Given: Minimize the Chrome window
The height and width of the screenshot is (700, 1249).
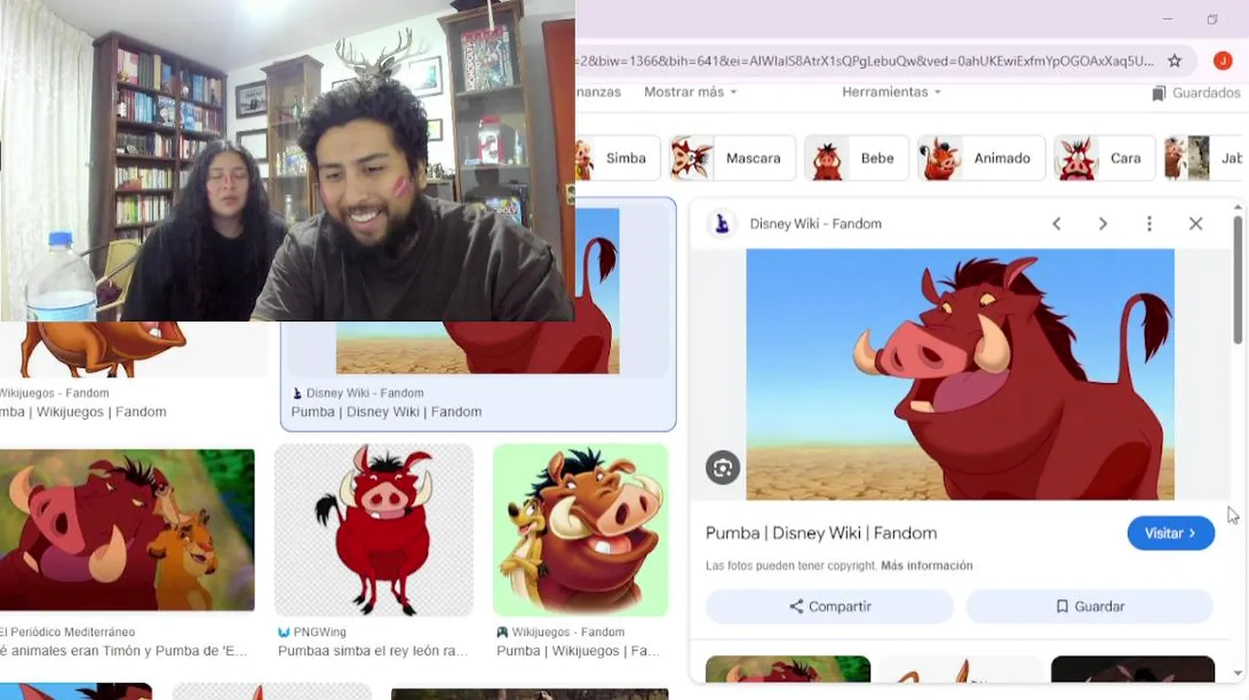Looking at the screenshot, I should (x=1167, y=19).
